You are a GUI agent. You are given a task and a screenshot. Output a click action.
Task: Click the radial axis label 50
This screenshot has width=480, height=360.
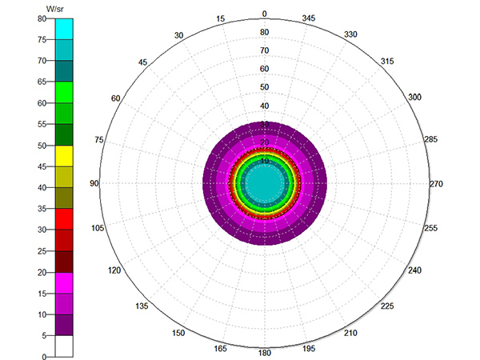tap(264, 87)
